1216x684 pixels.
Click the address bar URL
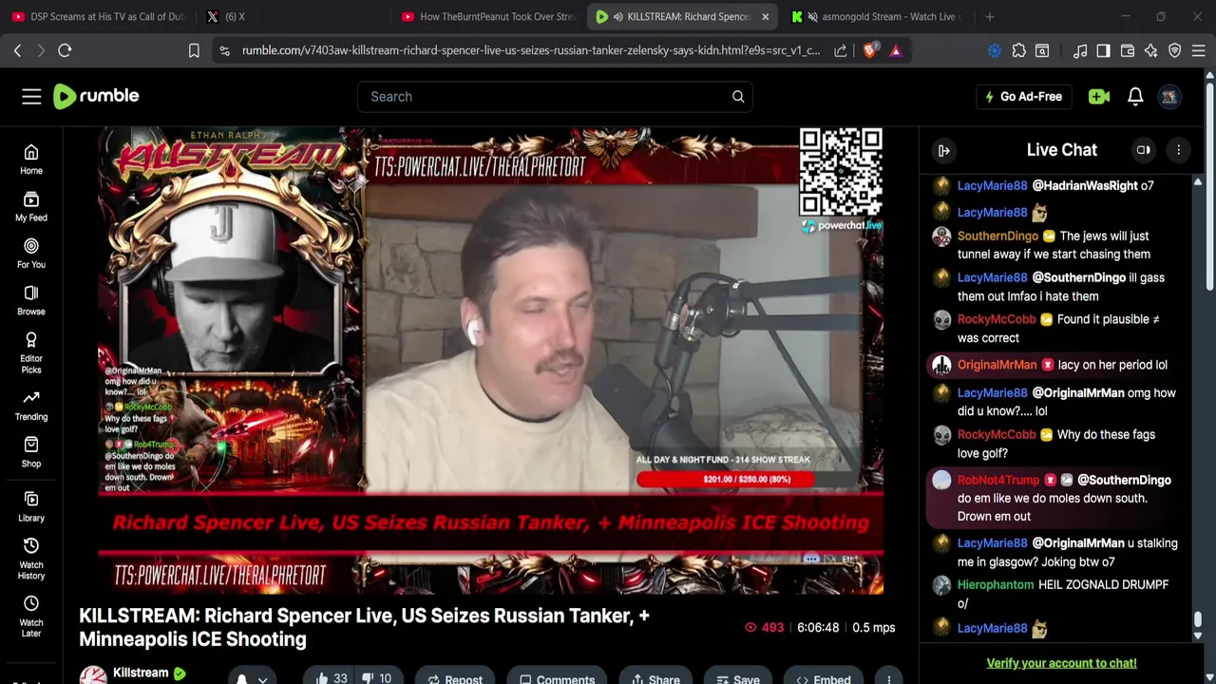(x=531, y=50)
